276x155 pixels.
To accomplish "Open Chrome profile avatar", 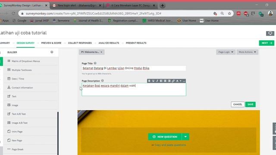I will (270, 13).
